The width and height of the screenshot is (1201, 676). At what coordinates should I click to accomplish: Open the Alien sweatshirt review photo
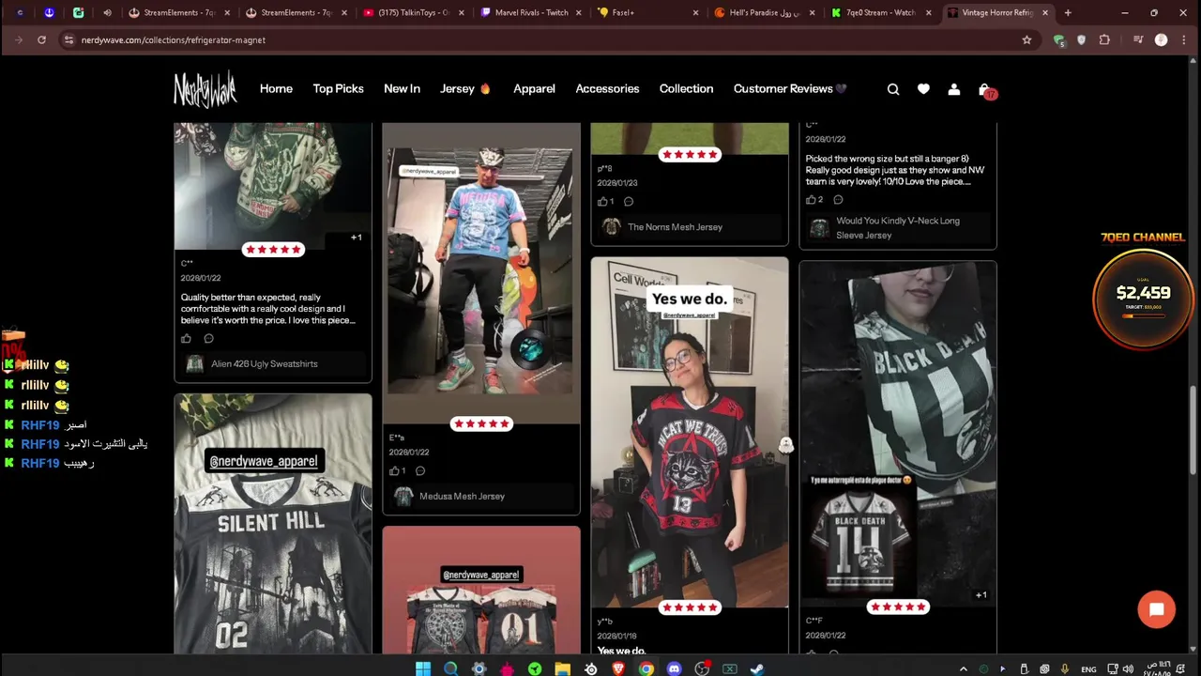(x=273, y=186)
